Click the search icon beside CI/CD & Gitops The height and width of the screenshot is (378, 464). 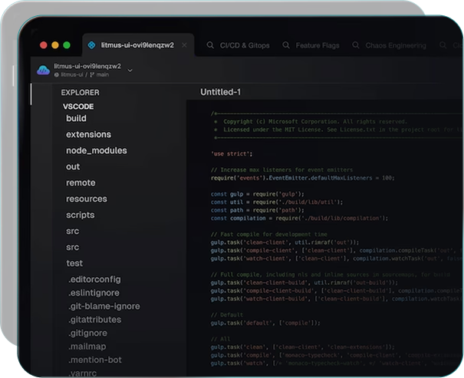pos(210,46)
